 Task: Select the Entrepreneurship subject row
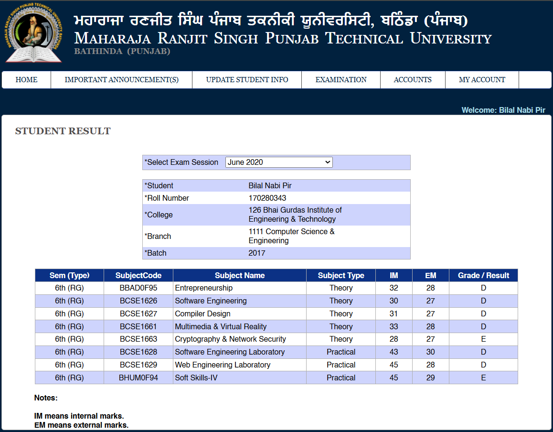coord(204,288)
